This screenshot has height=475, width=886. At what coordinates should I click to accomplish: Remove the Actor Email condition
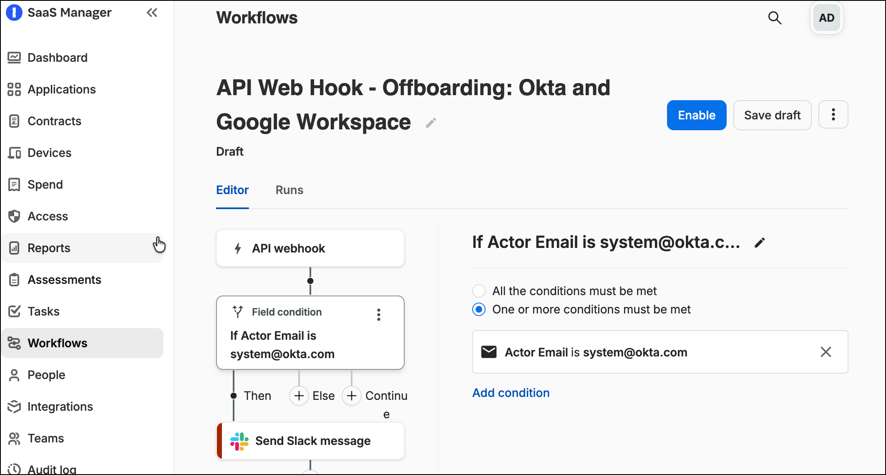coord(826,352)
